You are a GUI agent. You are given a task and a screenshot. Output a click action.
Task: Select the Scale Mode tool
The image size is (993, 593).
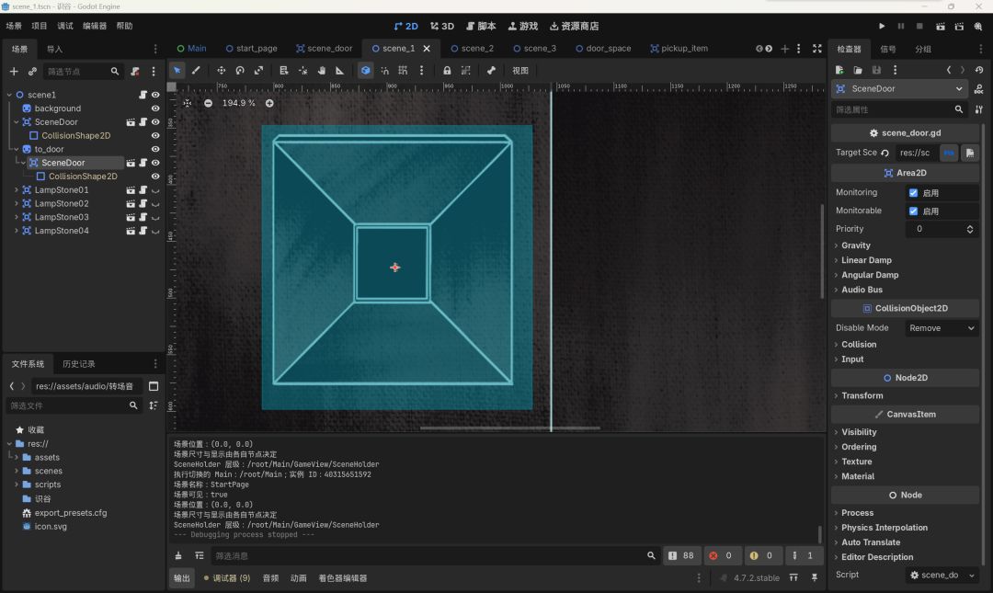click(258, 70)
